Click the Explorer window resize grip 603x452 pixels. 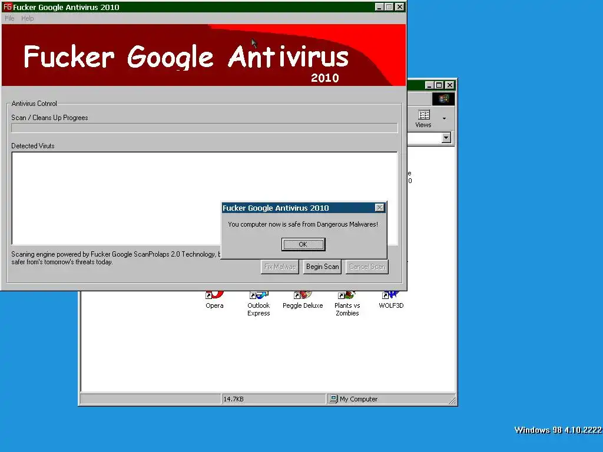tap(452, 400)
